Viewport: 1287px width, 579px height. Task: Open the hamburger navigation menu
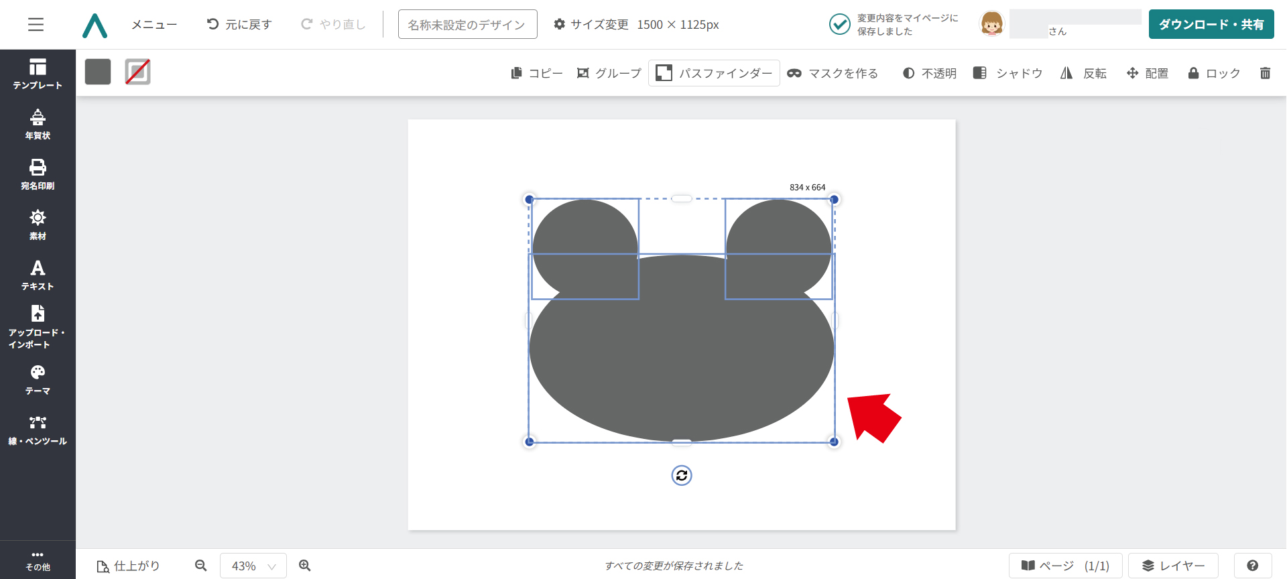point(36,25)
